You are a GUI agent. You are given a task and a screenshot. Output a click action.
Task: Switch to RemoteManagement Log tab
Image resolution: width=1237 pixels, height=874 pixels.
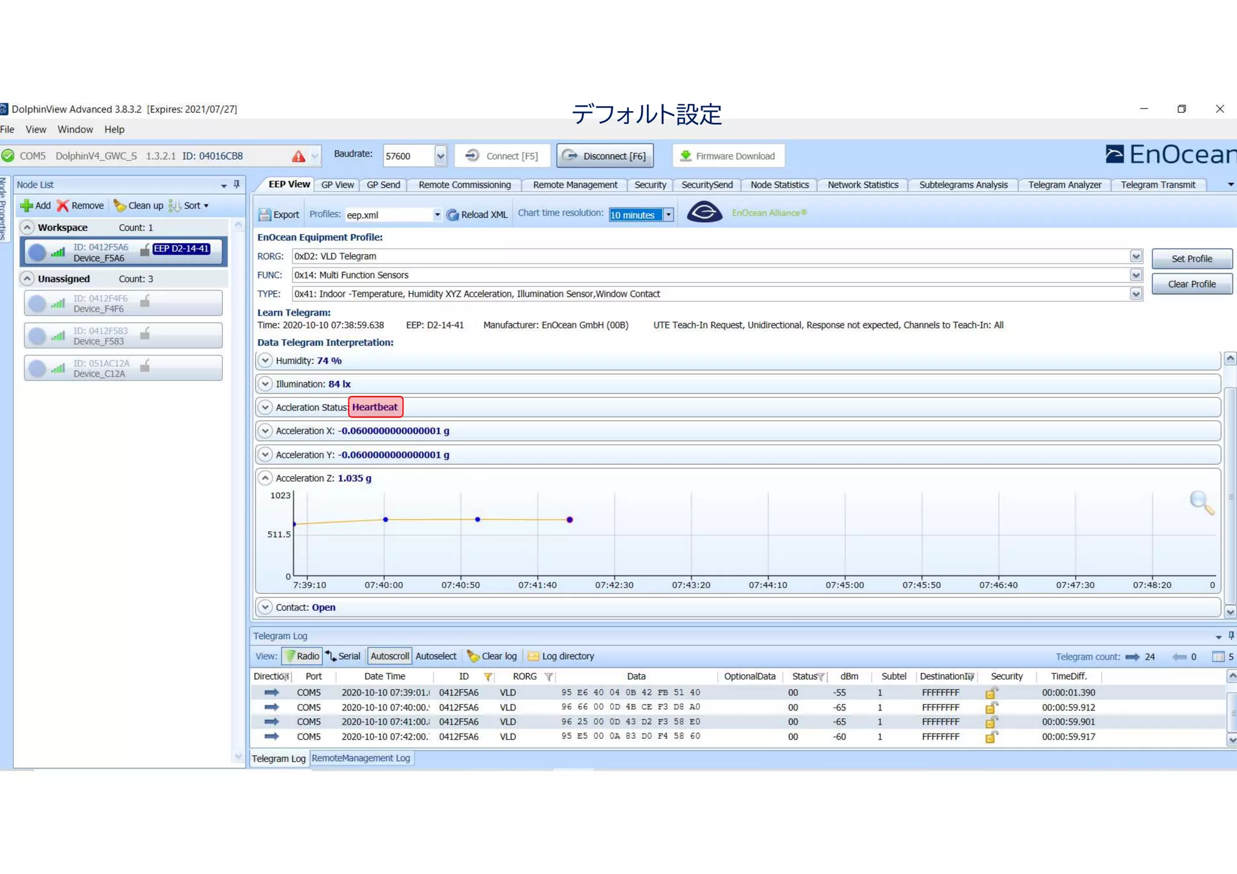(x=361, y=759)
